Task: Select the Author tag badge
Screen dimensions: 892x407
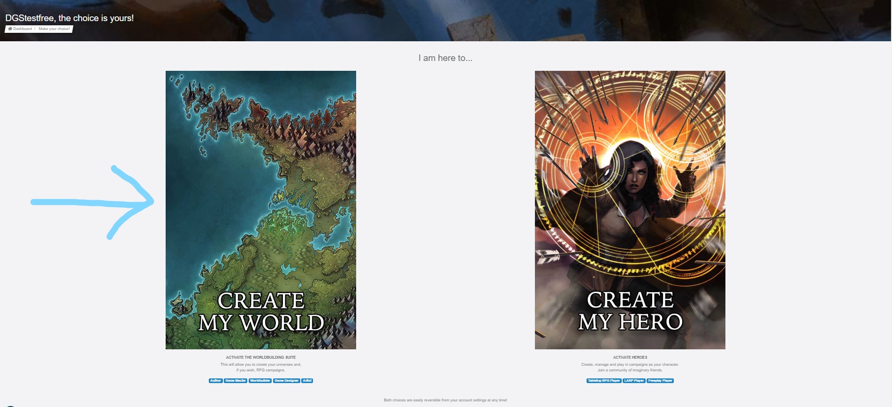Action: [x=215, y=381]
